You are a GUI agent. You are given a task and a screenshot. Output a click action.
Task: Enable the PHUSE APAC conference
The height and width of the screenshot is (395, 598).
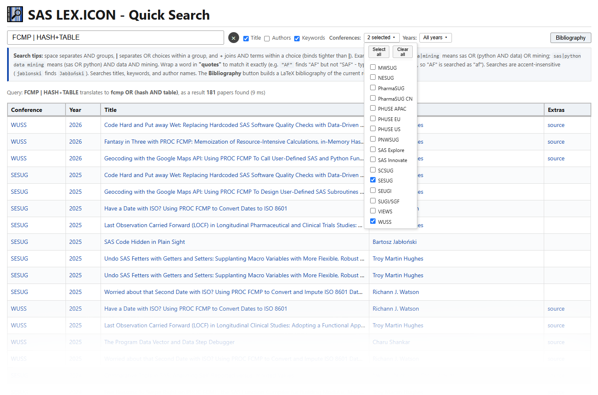click(373, 108)
